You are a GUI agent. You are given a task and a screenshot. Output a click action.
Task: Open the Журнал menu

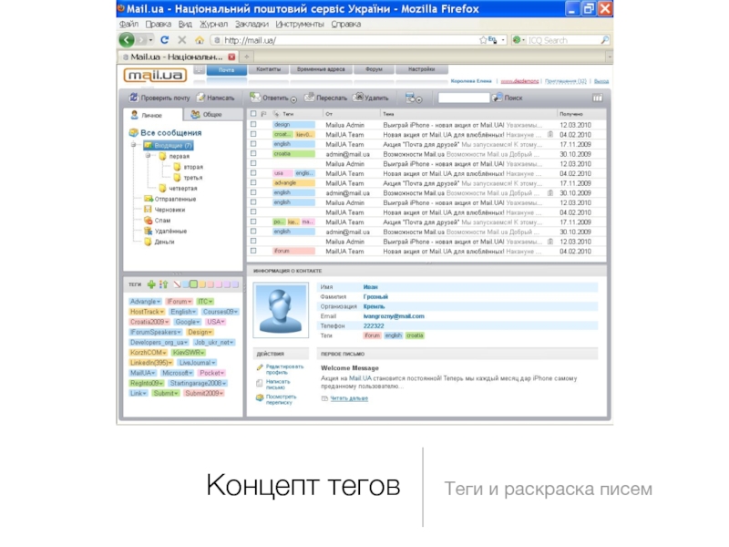pyautogui.click(x=214, y=25)
